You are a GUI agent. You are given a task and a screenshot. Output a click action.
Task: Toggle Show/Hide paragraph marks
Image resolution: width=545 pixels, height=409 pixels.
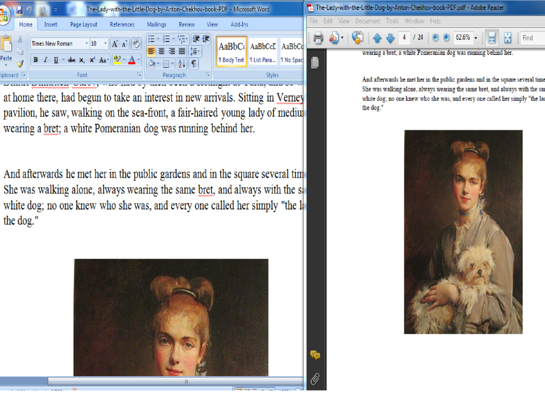(x=193, y=64)
